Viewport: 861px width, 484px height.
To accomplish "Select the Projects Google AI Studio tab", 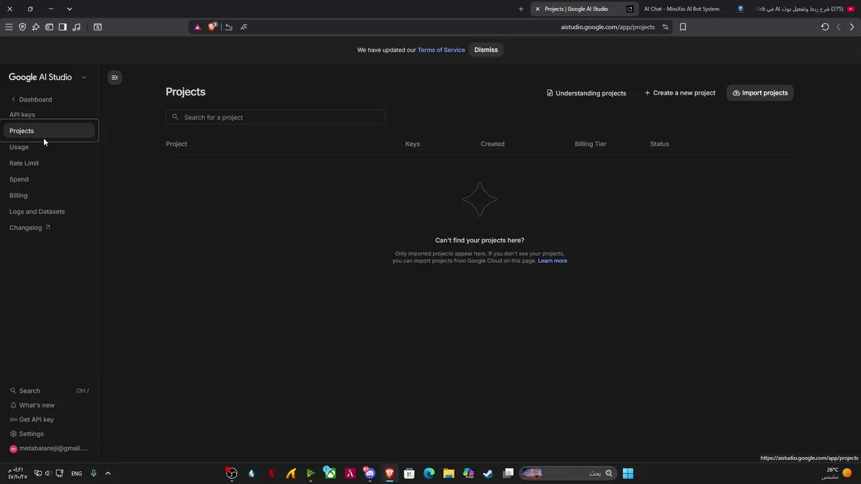I will click(583, 9).
